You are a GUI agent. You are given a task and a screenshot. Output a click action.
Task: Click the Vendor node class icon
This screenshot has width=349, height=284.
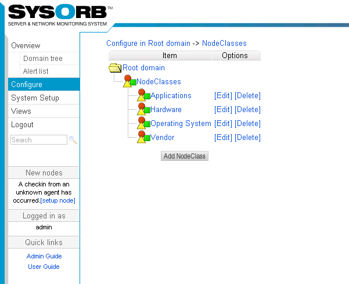click(x=143, y=137)
